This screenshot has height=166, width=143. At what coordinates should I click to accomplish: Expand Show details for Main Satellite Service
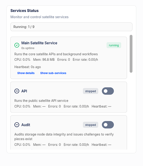click(x=26, y=73)
